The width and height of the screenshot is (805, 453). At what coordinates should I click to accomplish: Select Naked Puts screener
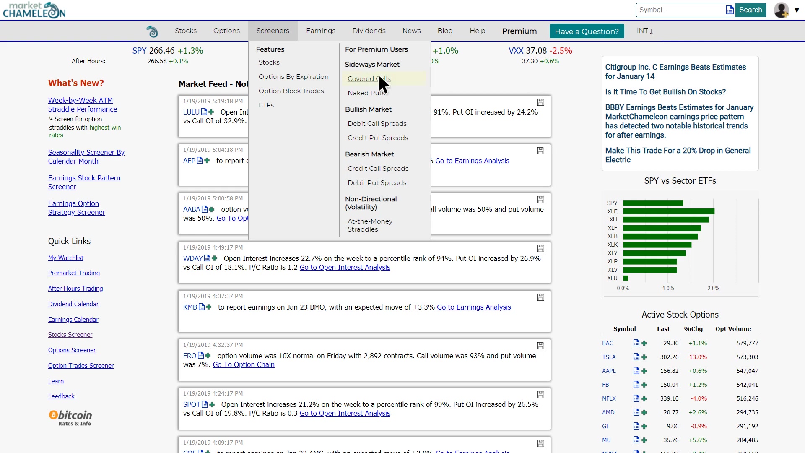[366, 93]
